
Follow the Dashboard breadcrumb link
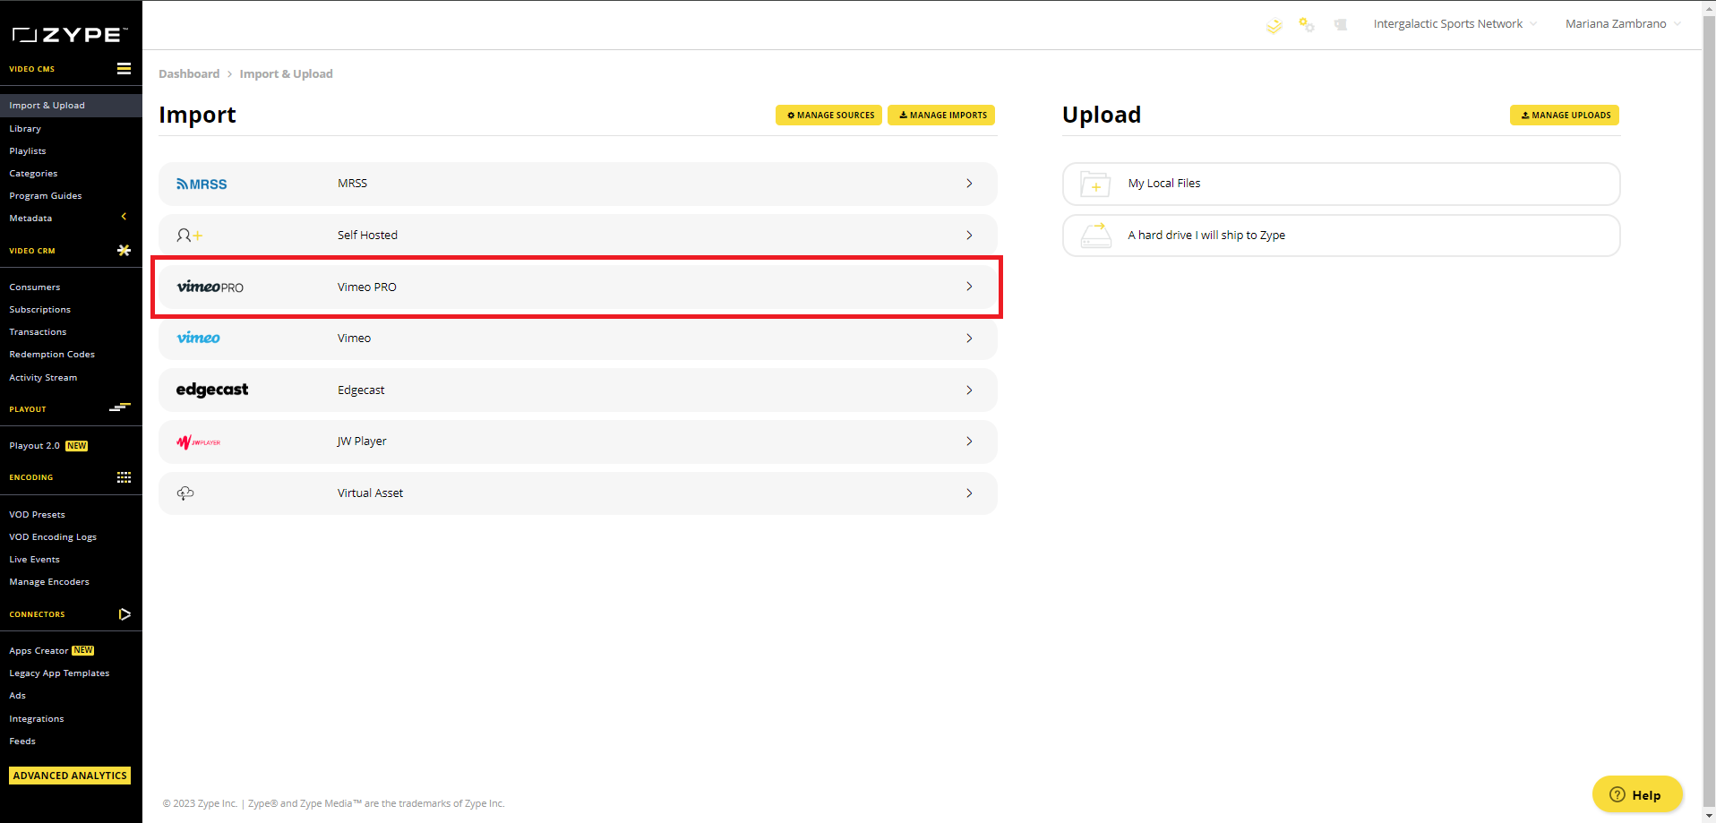pos(189,73)
